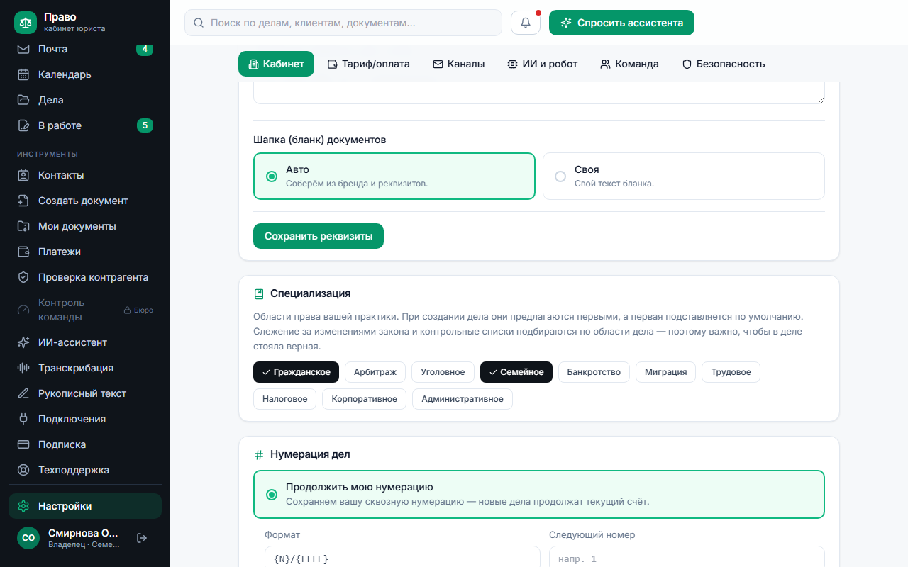Click the Платежи wallet icon
The width and height of the screenshot is (908, 567).
click(x=23, y=252)
